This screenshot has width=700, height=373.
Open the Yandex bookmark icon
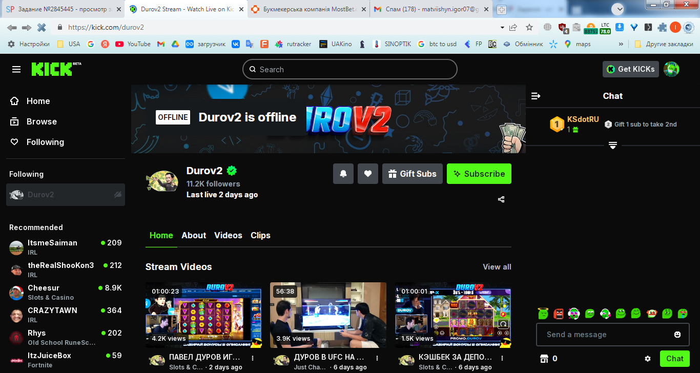(x=105, y=44)
